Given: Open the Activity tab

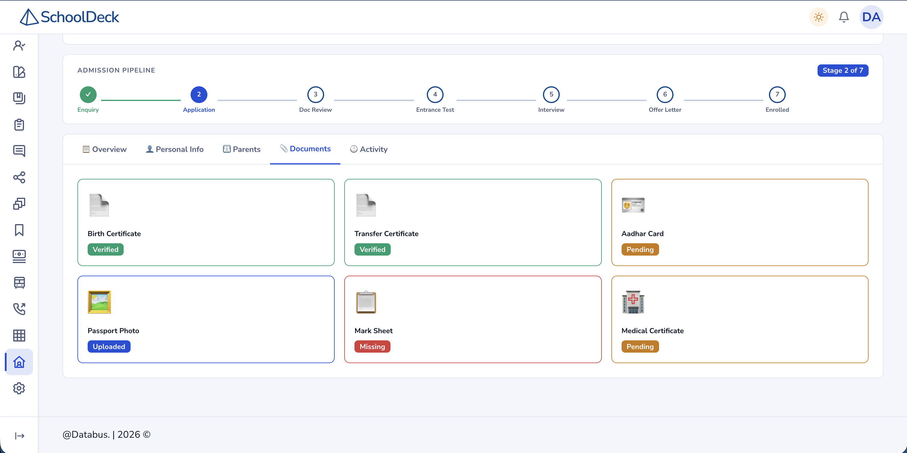Looking at the screenshot, I should pos(368,149).
